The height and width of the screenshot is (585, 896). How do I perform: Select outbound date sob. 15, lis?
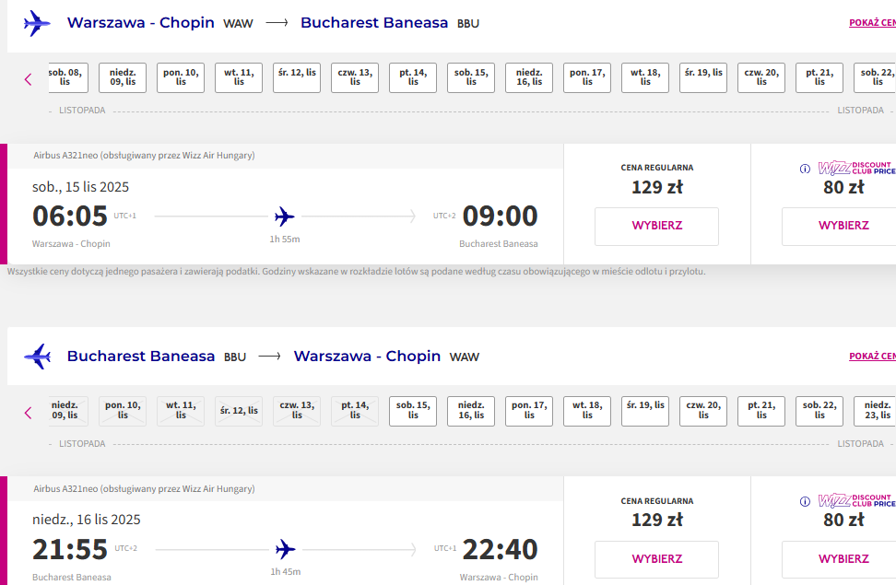click(471, 77)
